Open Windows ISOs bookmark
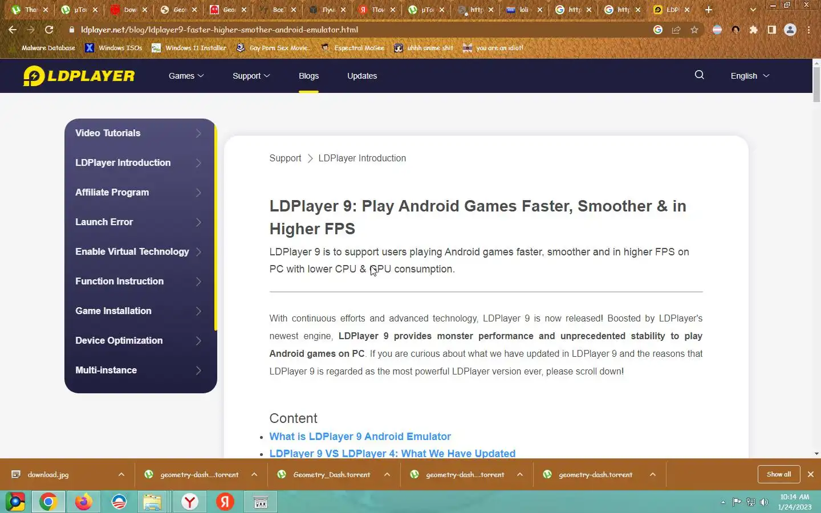Screen dimensions: 821x513 pyautogui.click(x=114, y=48)
